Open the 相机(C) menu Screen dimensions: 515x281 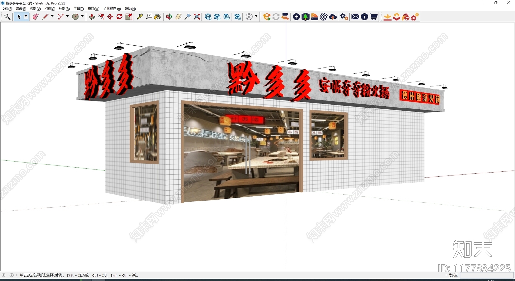[50, 9]
